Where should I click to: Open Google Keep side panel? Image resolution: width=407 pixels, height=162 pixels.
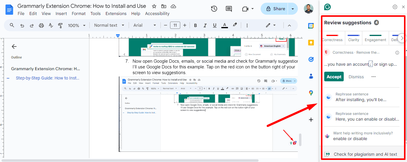point(311,43)
